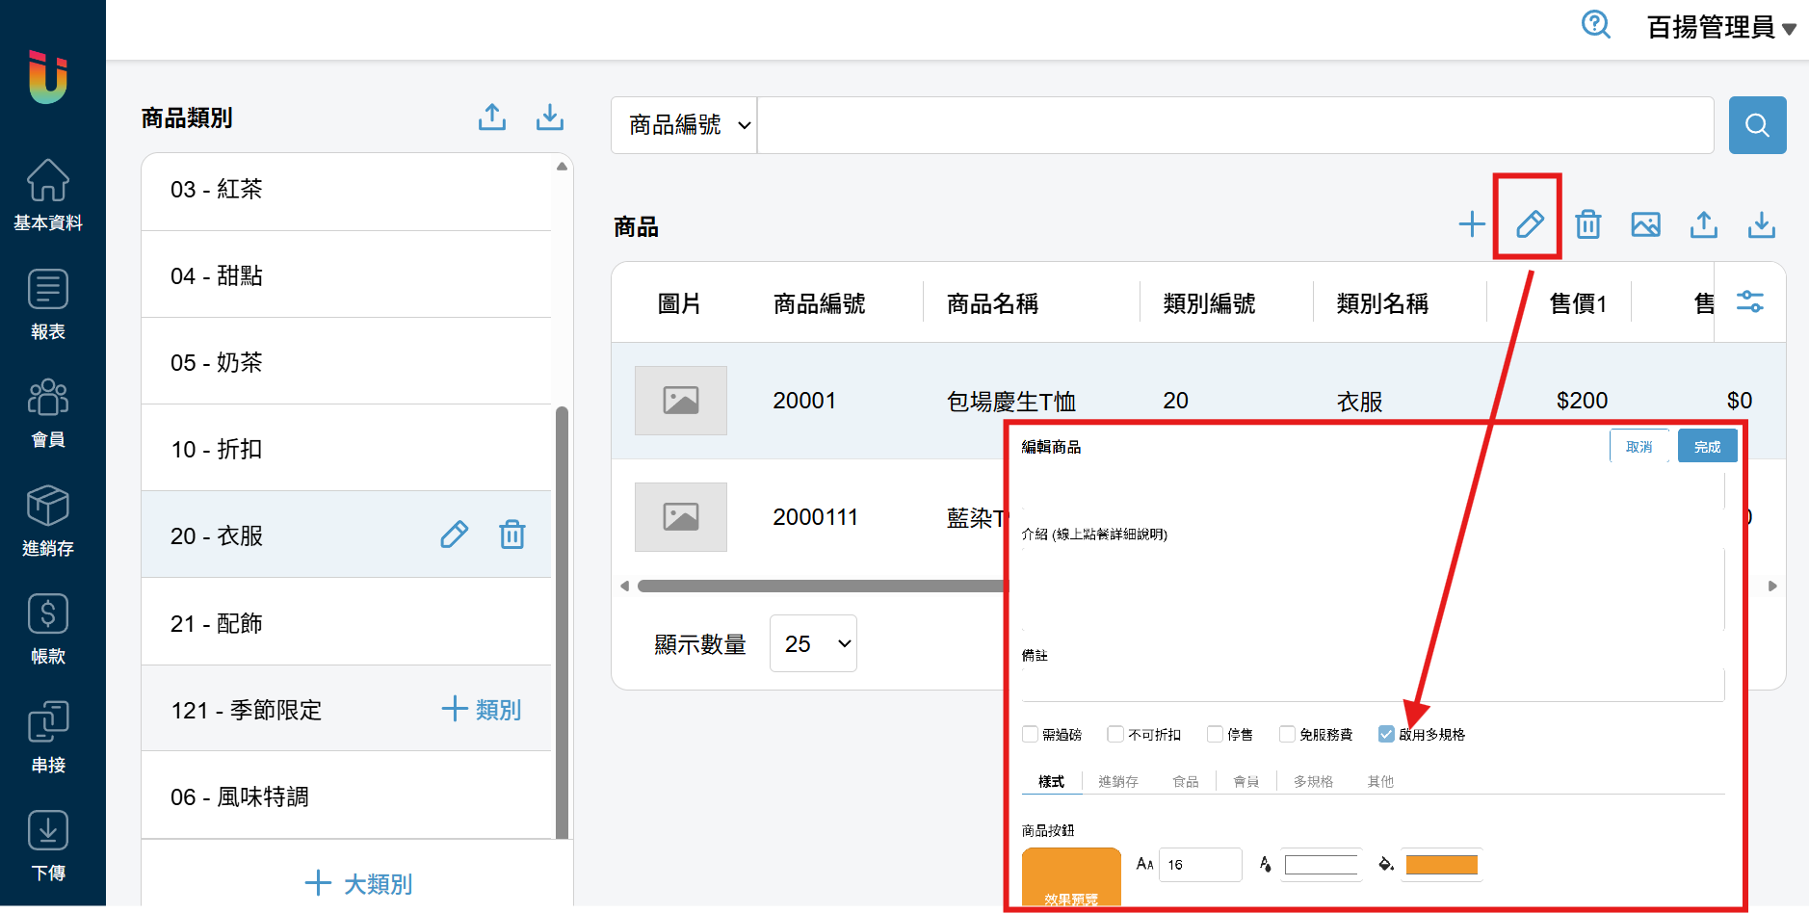Enable the 不可折扣 checkbox
This screenshot has height=913, width=1809.
1115,734
